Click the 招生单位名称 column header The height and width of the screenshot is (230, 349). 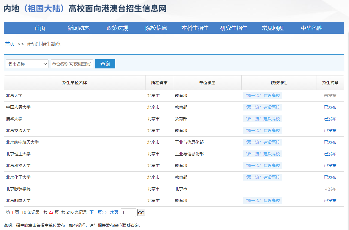75,83
